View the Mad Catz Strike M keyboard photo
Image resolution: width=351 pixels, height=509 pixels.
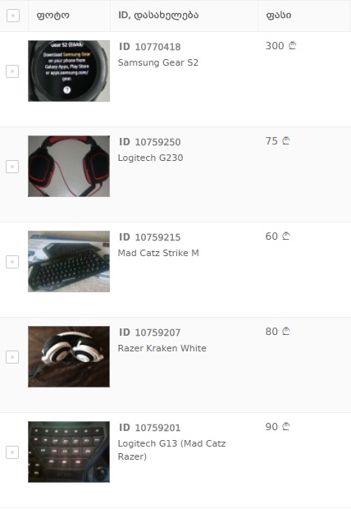tap(69, 261)
